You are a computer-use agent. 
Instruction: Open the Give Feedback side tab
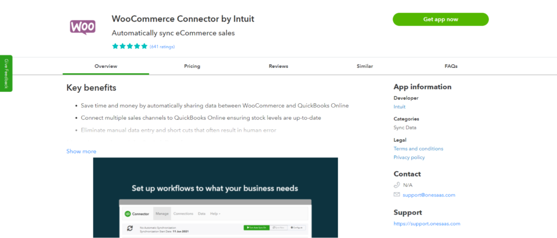click(x=6, y=73)
